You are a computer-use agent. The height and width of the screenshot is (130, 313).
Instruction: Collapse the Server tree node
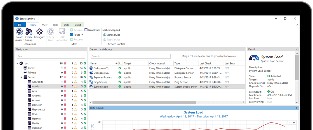(21, 77)
